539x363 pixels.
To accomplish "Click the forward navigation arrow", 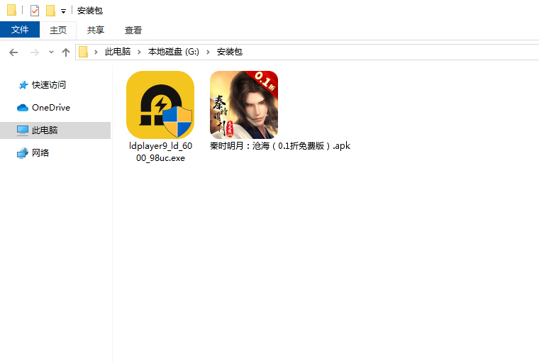I will 33,52.
